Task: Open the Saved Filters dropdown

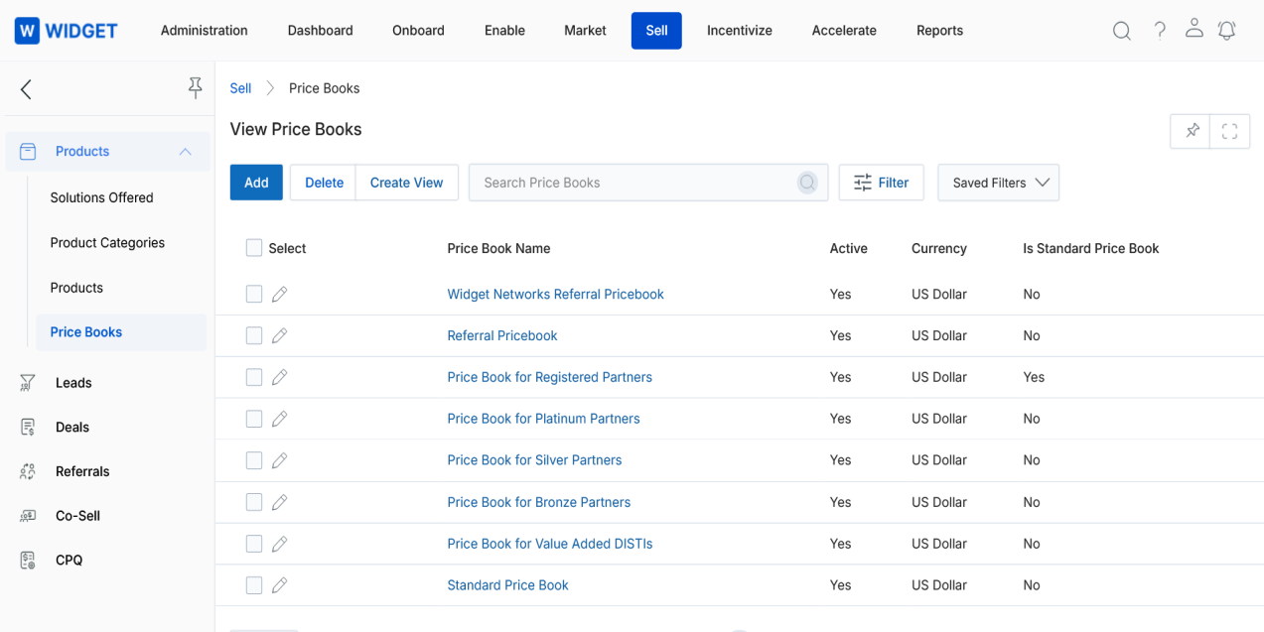Action: tap(998, 183)
